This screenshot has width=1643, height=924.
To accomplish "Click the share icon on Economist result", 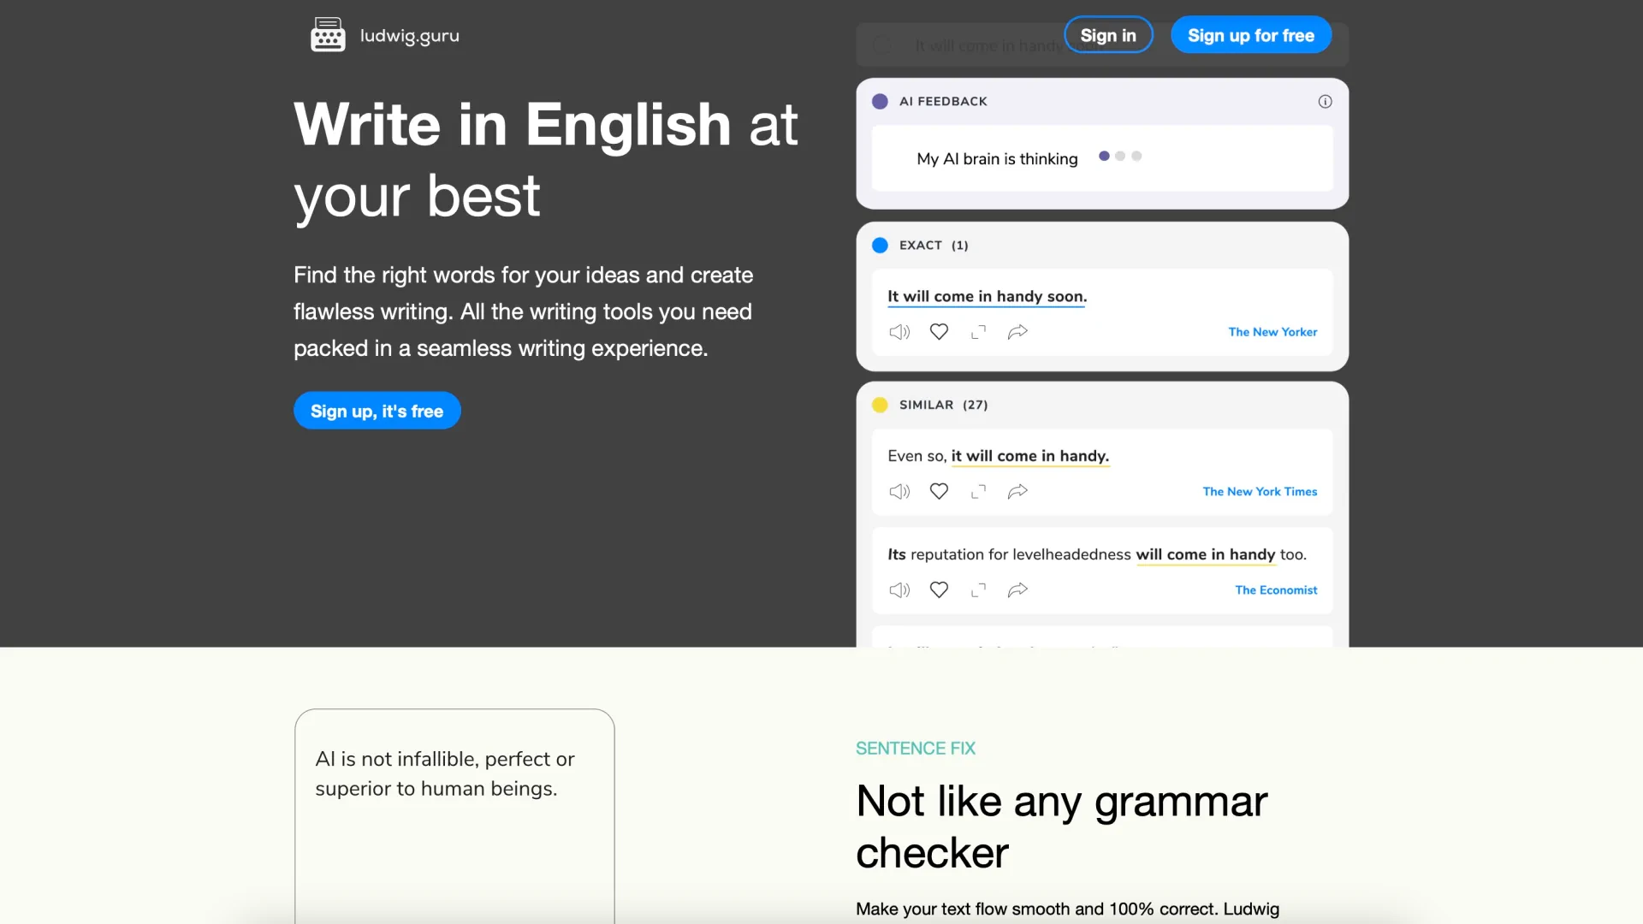I will click(1017, 590).
